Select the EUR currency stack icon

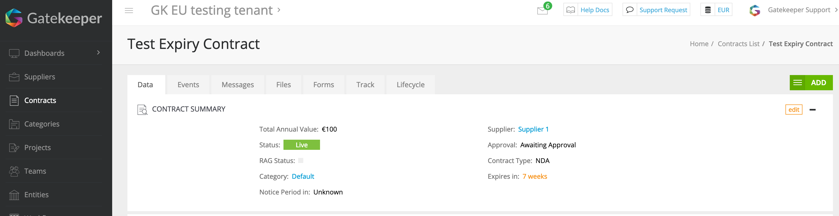[x=708, y=10]
